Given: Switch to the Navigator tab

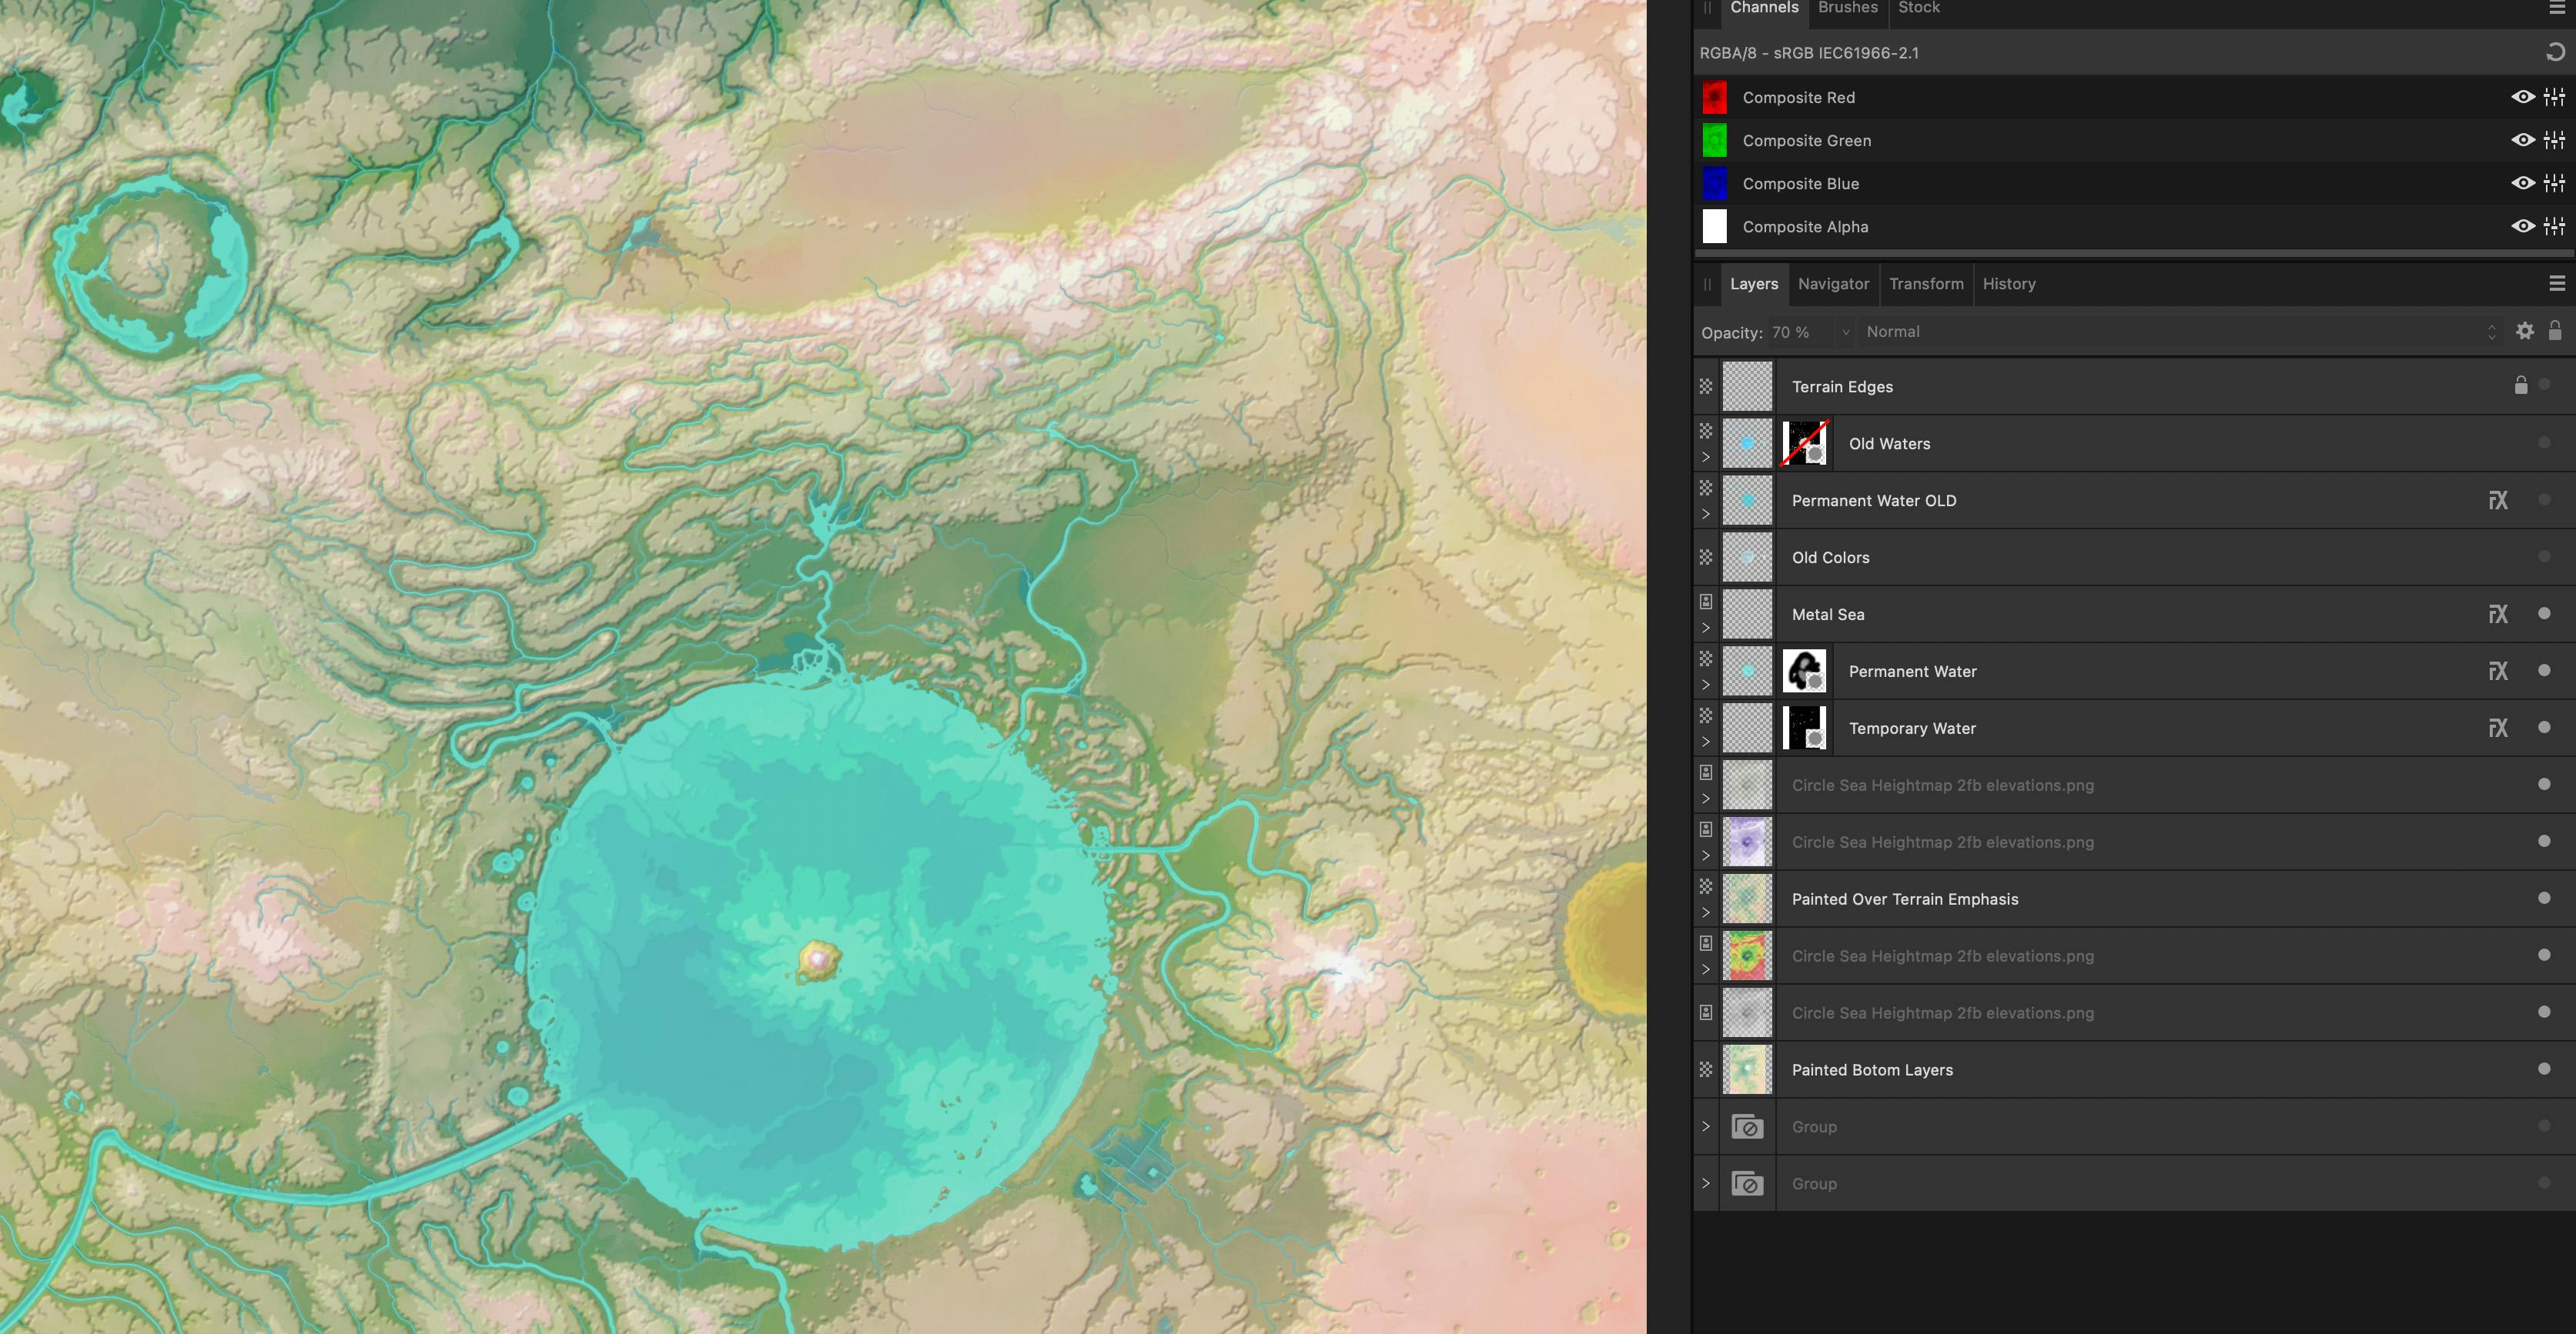Looking at the screenshot, I should [x=1833, y=284].
